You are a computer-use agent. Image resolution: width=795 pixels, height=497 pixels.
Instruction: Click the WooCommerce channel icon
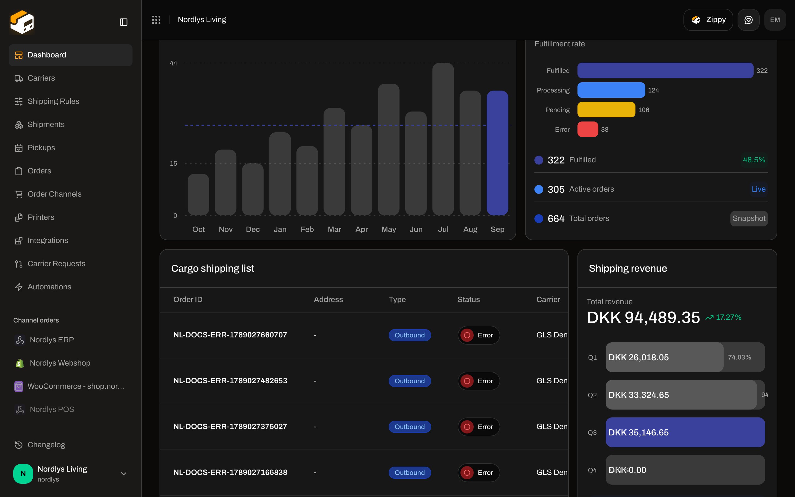[x=19, y=386]
